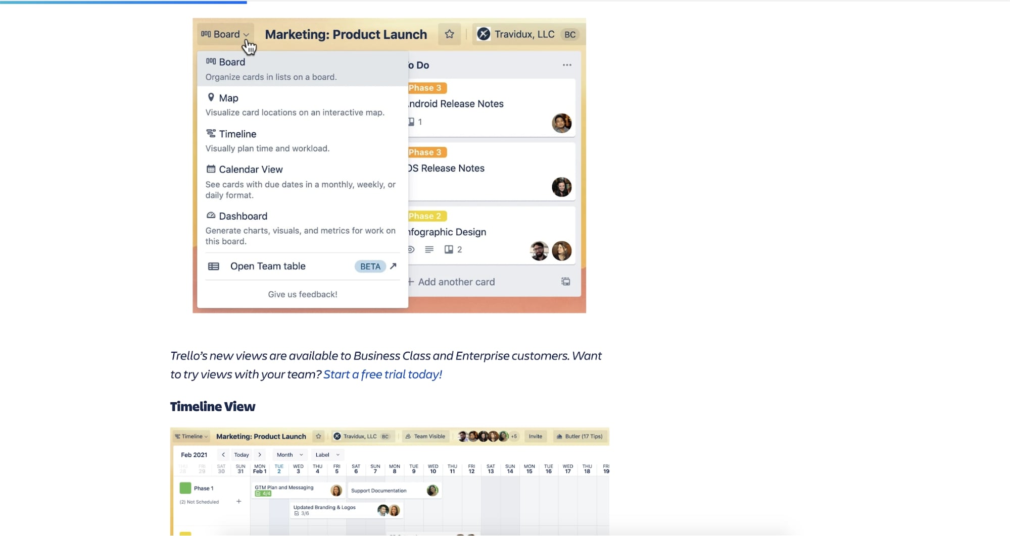
Task: Click the 3/6 checklist badge
Action: coord(301,514)
